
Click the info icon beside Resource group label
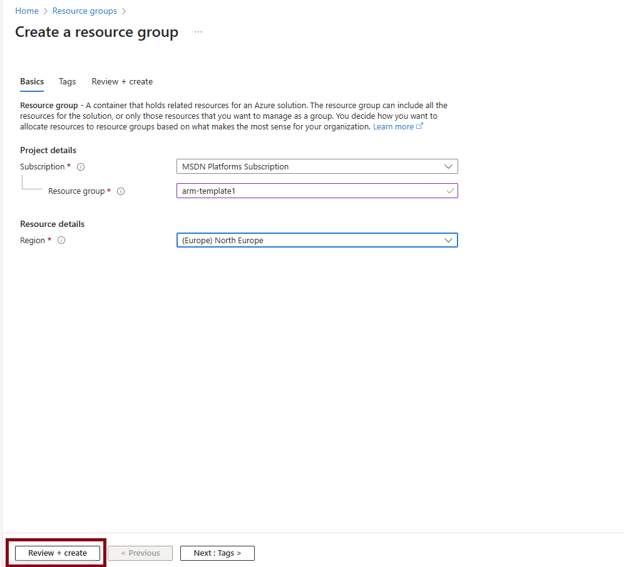pos(121,191)
